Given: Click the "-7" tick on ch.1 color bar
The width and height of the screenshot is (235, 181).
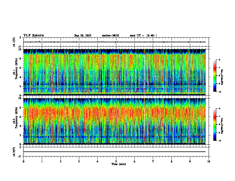Looking at the screenshot, I should [x=219, y=68].
